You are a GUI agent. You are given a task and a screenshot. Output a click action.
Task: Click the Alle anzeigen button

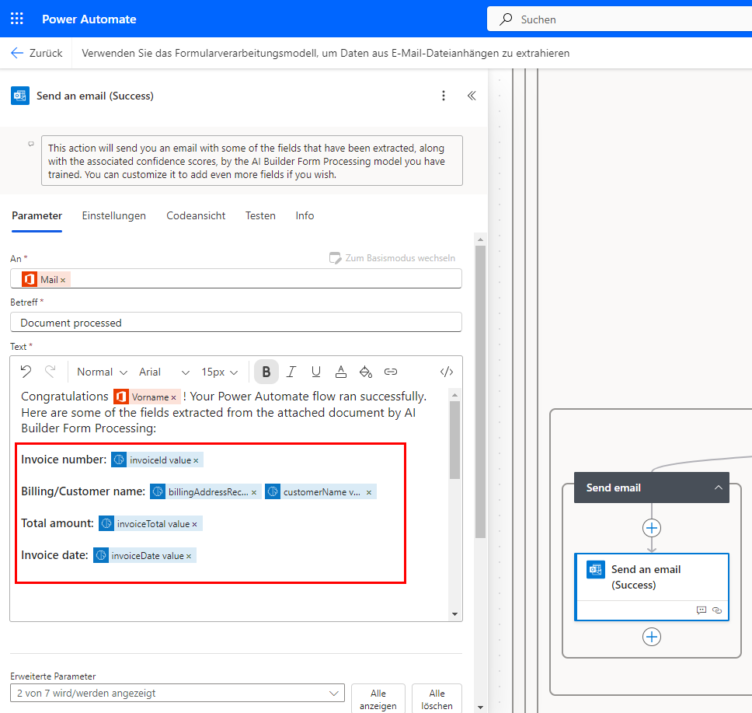pyautogui.click(x=378, y=699)
